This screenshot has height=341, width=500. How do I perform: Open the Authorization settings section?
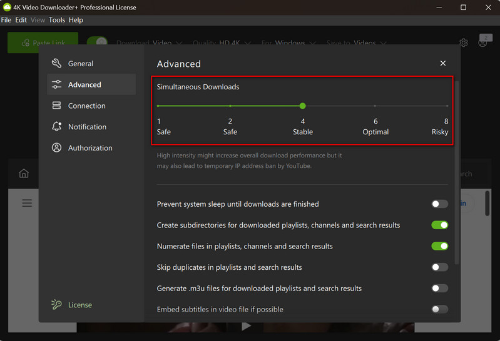(91, 148)
